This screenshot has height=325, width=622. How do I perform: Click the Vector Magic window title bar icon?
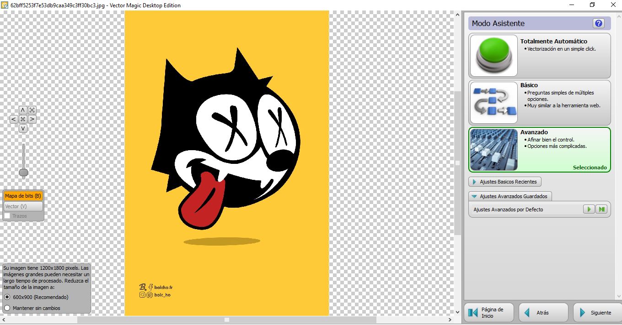(x=5, y=5)
